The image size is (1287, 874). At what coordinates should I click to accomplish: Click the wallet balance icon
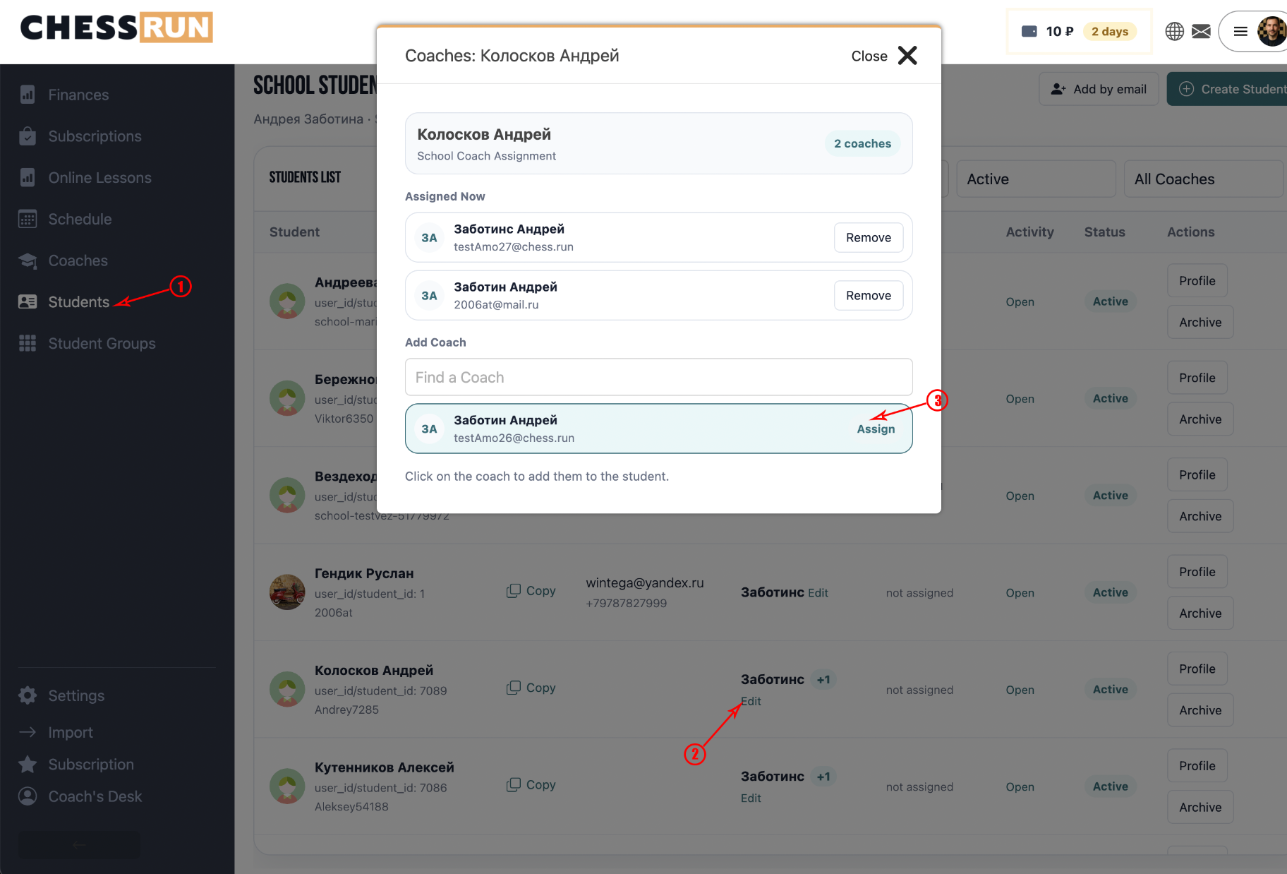pyautogui.click(x=1029, y=31)
